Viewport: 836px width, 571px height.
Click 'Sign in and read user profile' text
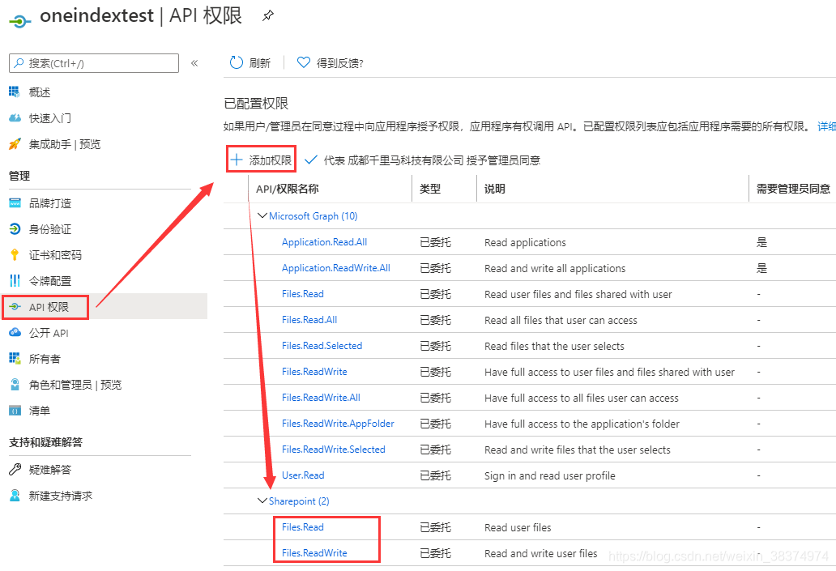550,475
